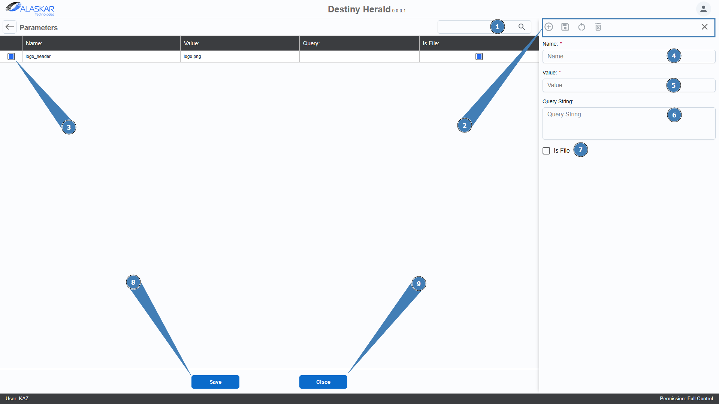Click the Clsoe button
This screenshot has height=404, width=719.
[x=323, y=382]
